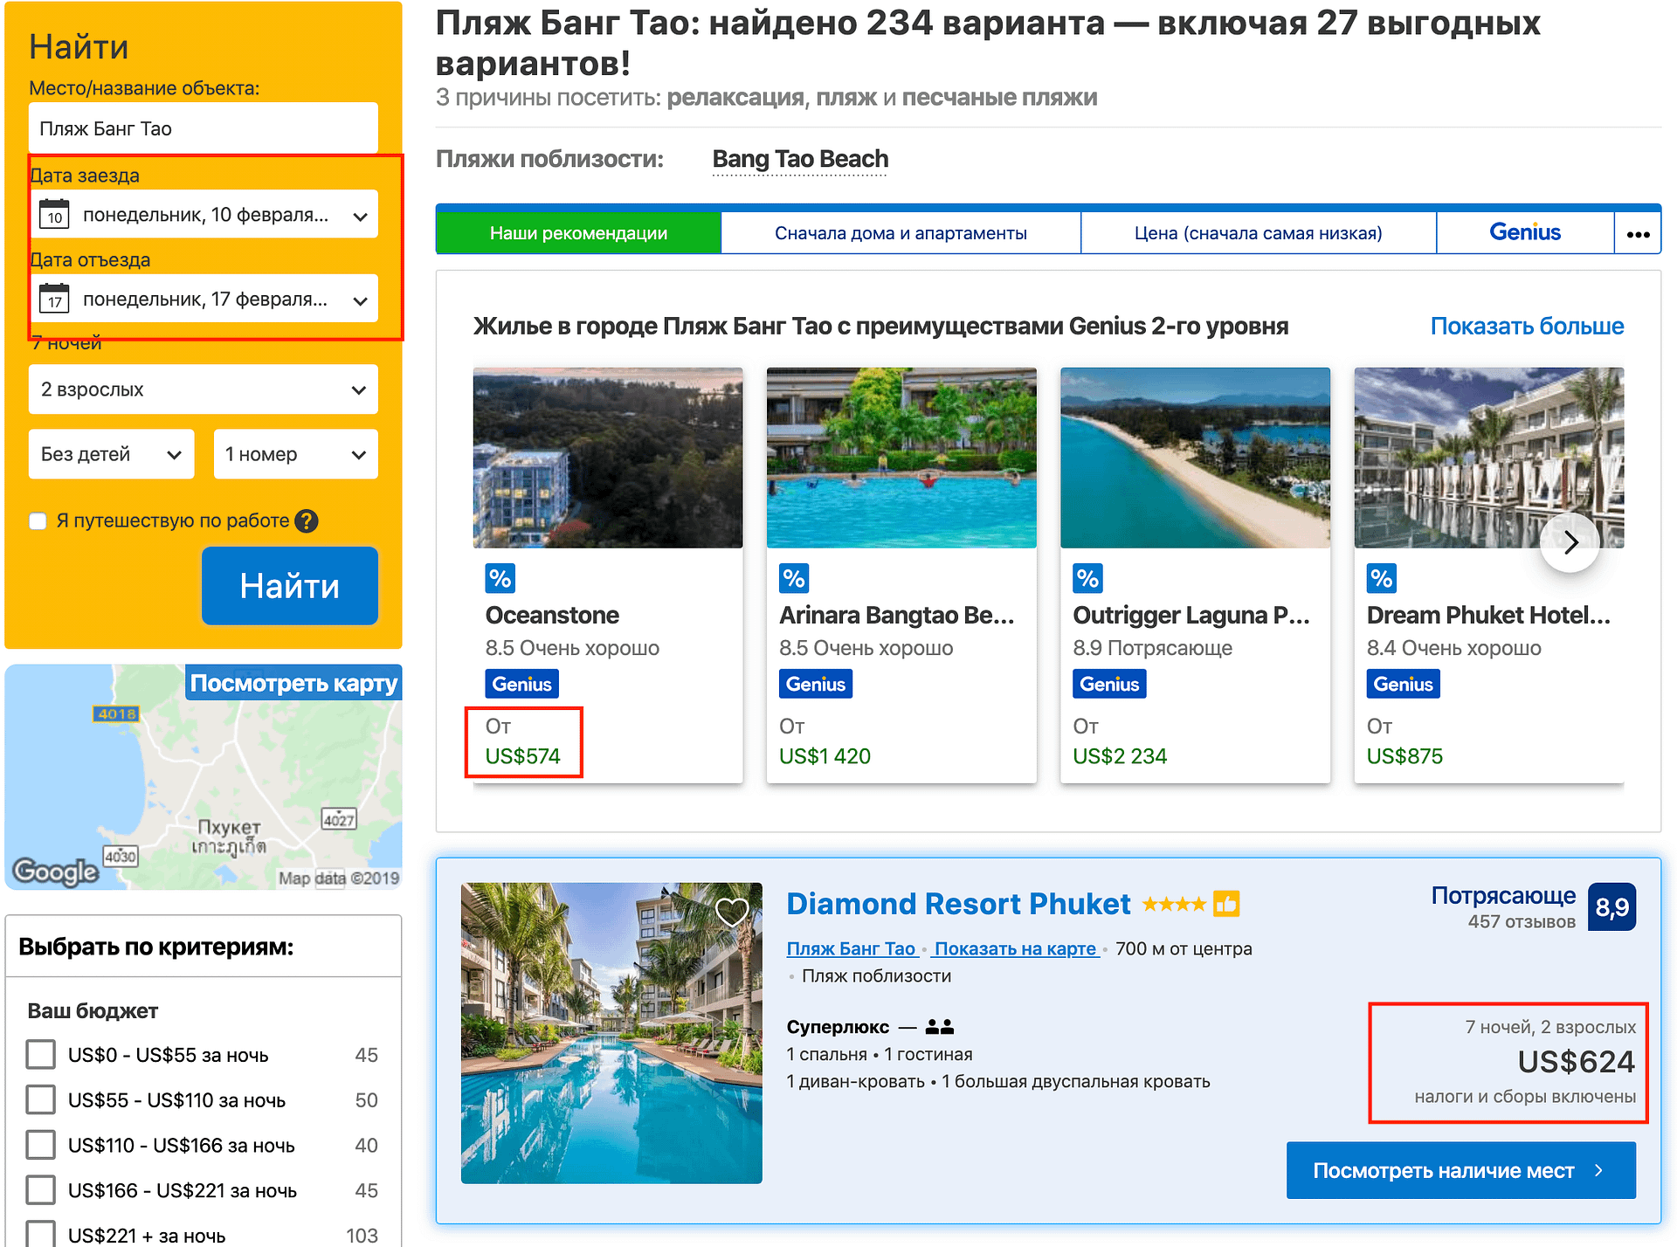Click next arrow in Genius carousel
Viewport: 1677px width, 1247px height.
[x=1570, y=542]
